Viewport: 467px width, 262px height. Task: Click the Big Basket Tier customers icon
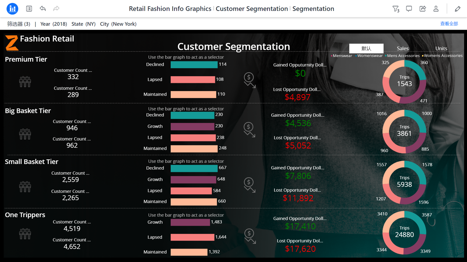pos(25,134)
